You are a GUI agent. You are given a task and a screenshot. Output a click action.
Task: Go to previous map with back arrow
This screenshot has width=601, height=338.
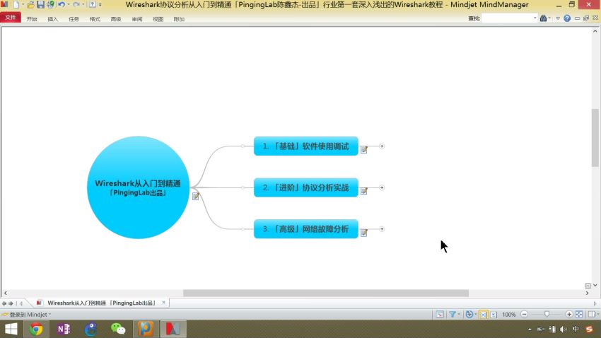4,303
